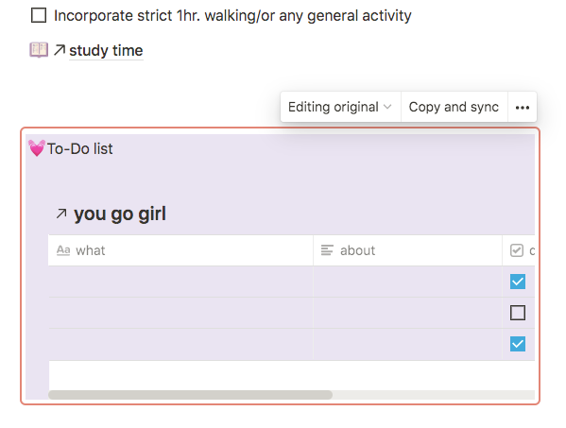This screenshot has height=428, width=566.
Task: Click the Copy and sync button
Action: tap(454, 107)
